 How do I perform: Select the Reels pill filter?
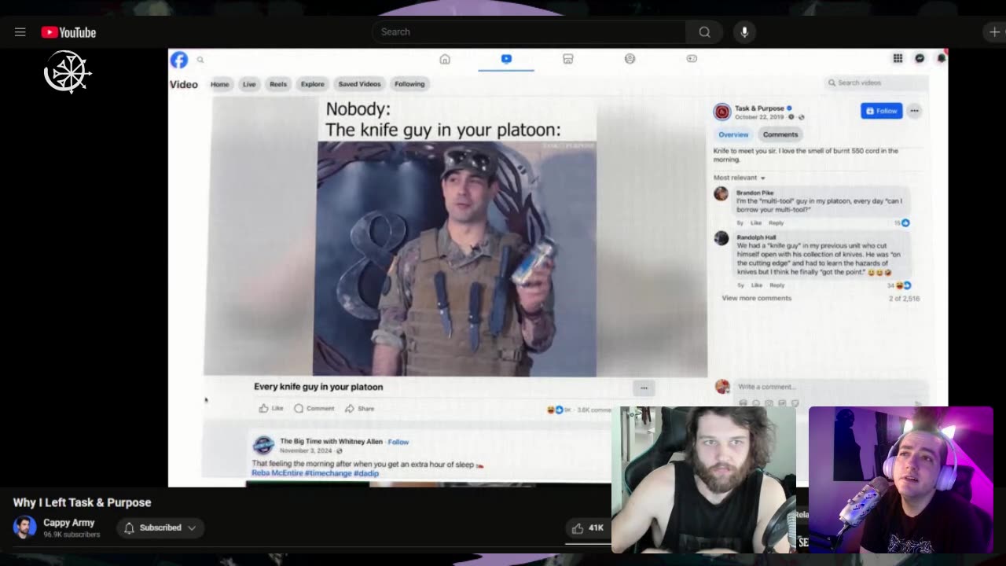pyautogui.click(x=278, y=84)
